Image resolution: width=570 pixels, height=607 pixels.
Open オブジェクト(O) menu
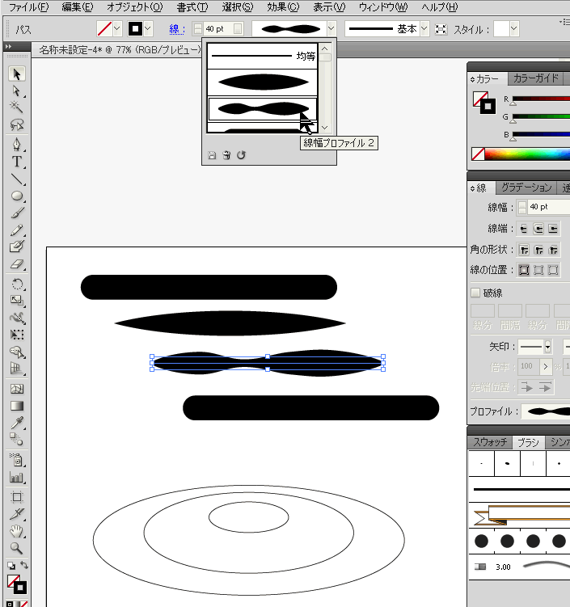pos(135,7)
